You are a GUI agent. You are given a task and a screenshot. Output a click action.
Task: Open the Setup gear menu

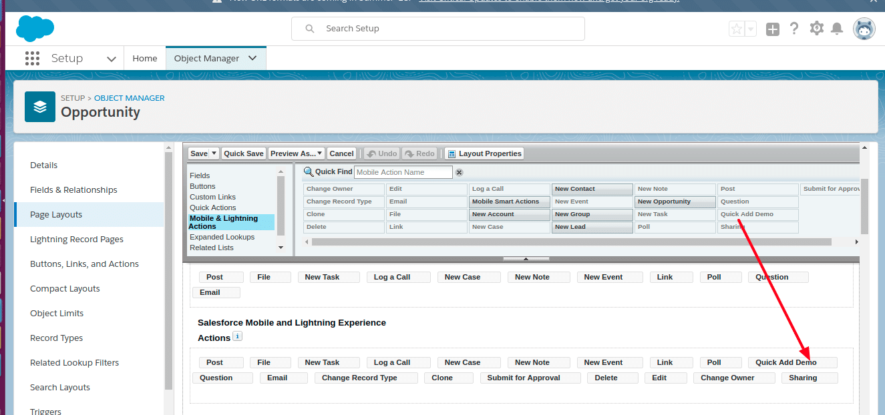(x=816, y=28)
